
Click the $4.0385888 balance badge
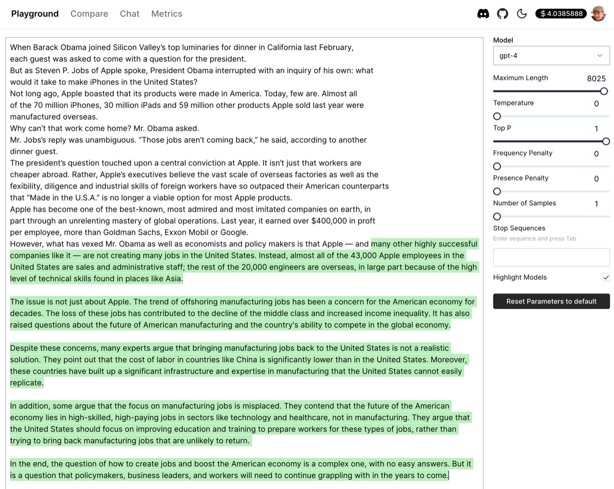(561, 14)
